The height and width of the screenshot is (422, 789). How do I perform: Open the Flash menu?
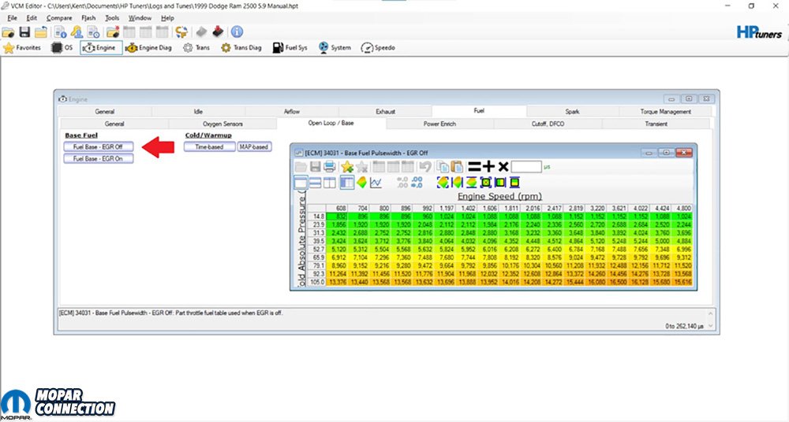[x=88, y=17]
